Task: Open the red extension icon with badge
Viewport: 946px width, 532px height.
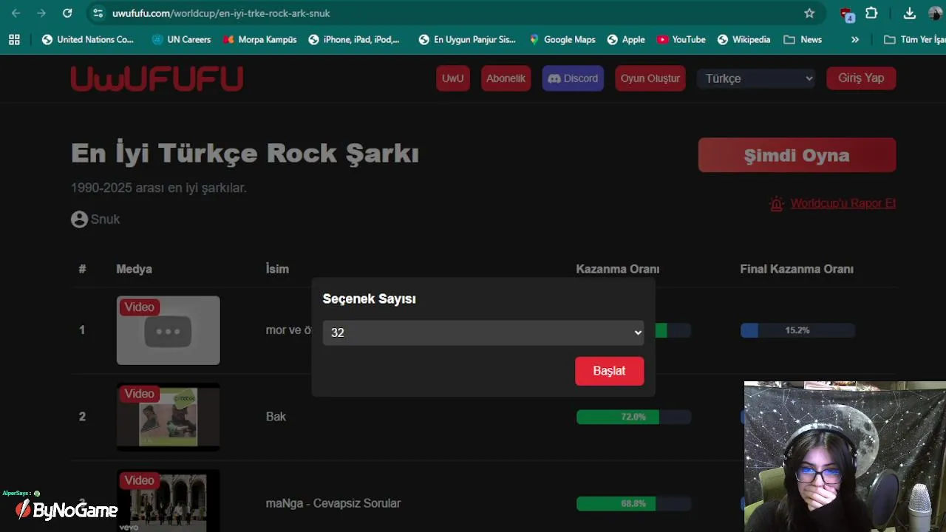Action: coord(847,14)
